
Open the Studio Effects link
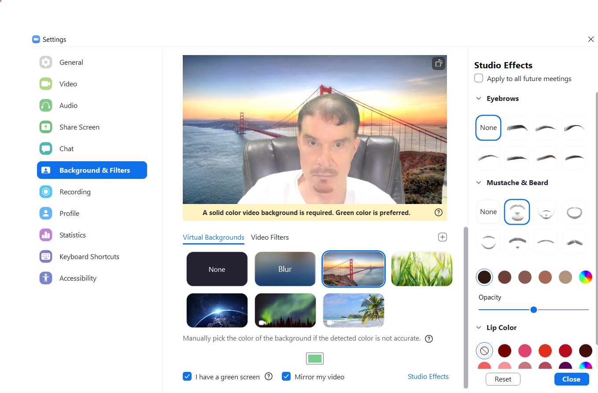pos(428,376)
